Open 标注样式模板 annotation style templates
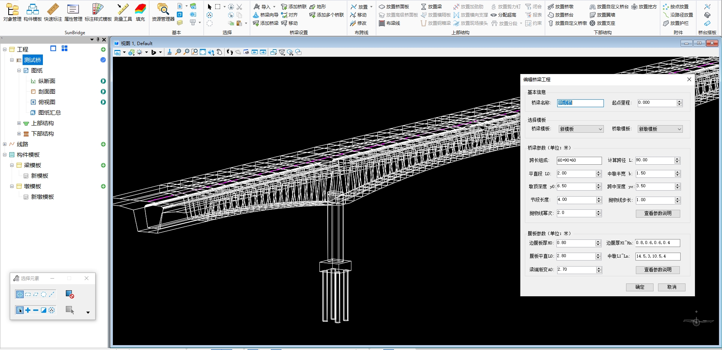The image size is (722, 350). (98, 12)
